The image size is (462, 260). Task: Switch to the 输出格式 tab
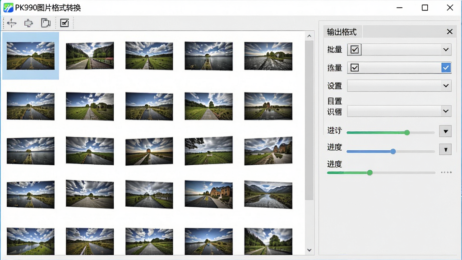tap(343, 32)
